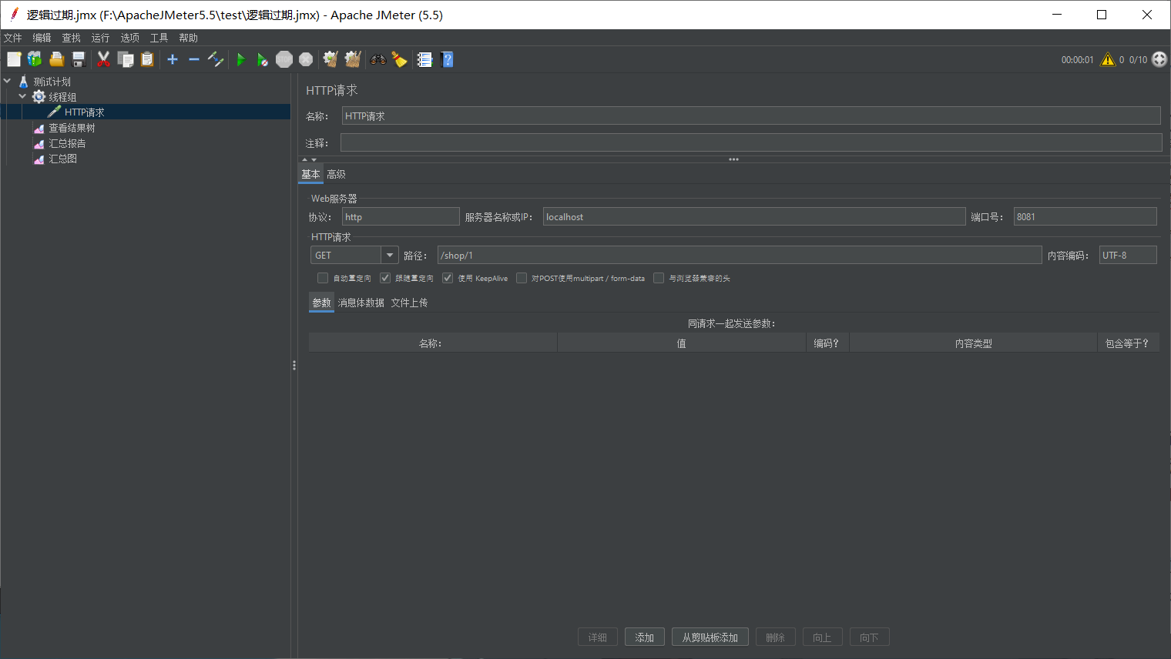Open the 编辑 menu
1171x659 pixels.
[x=42, y=38]
